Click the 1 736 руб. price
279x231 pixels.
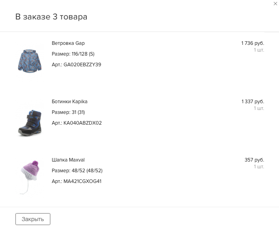coord(252,43)
